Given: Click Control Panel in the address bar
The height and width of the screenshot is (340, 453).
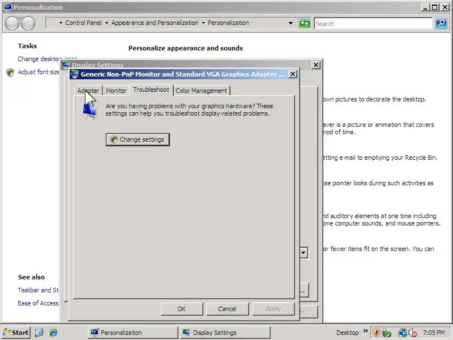Looking at the screenshot, I should 83,23.
